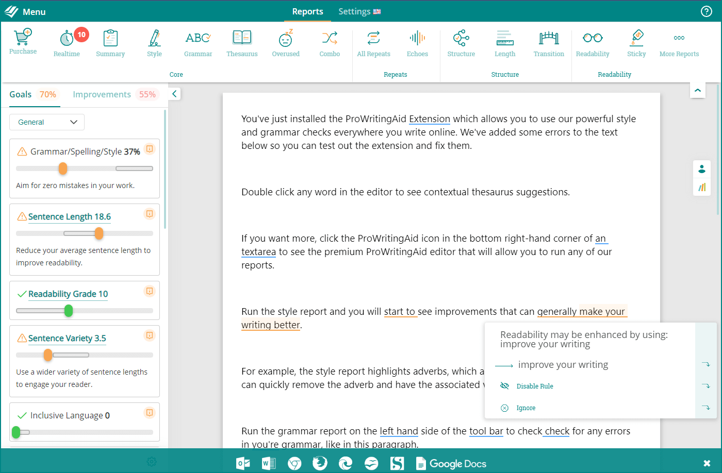Image resolution: width=722 pixels, height=473 pixels.
Task: Open Readability Grade goal info icon
Action: [x=150, y=291]
